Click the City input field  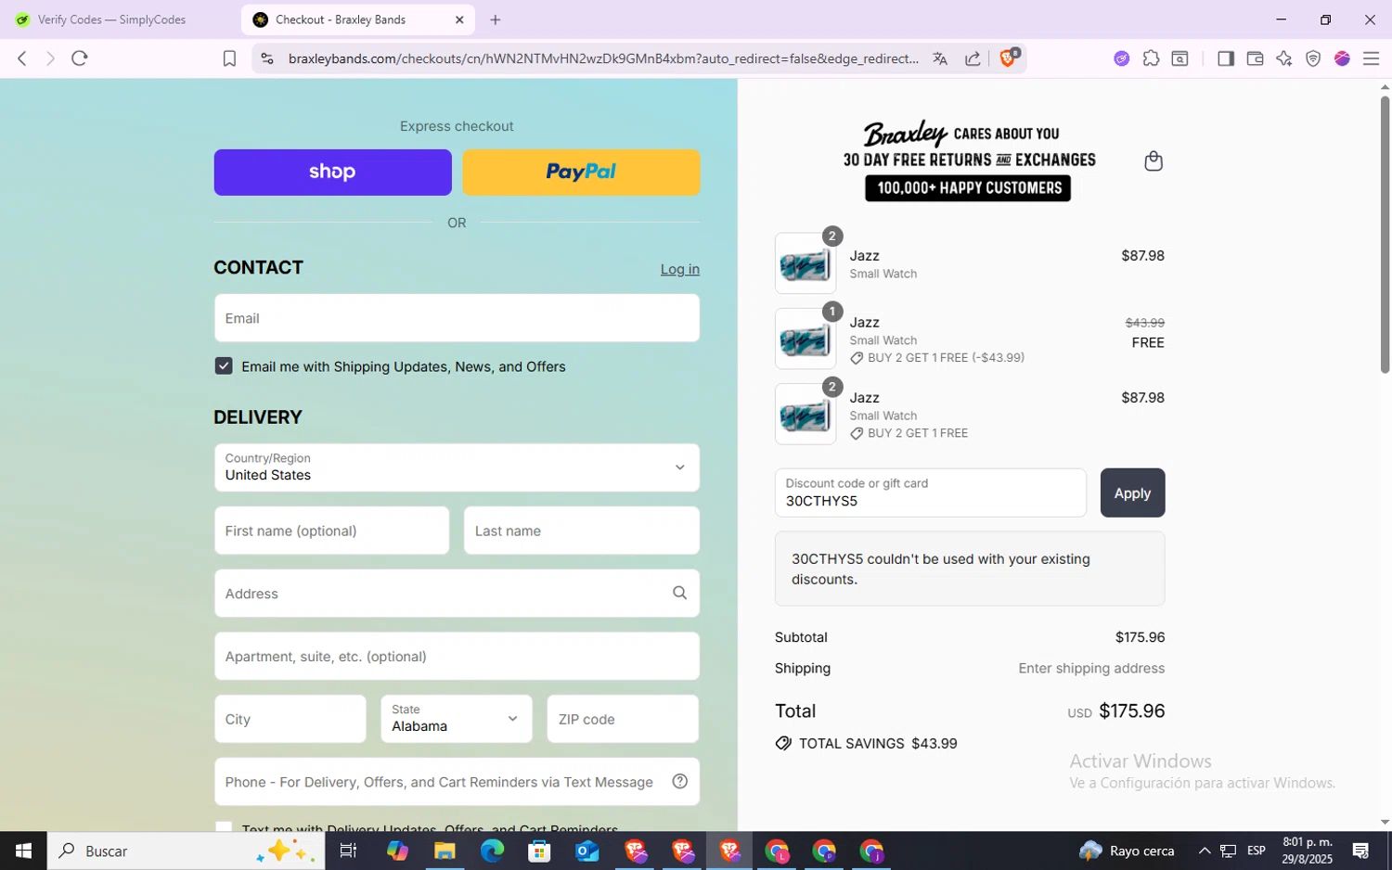click(290, 719)
